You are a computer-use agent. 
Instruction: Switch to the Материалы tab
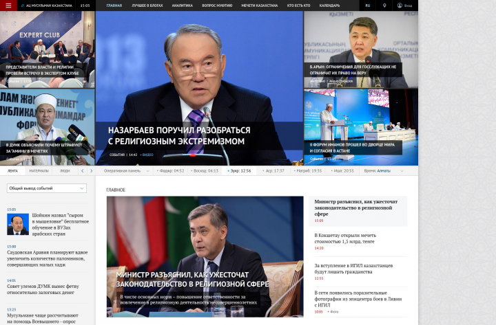(x=39, y=170)
